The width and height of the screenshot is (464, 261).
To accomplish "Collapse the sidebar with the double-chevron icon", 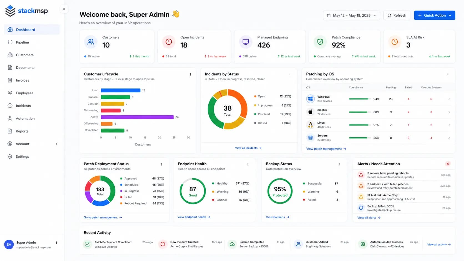I will [64, 9].
